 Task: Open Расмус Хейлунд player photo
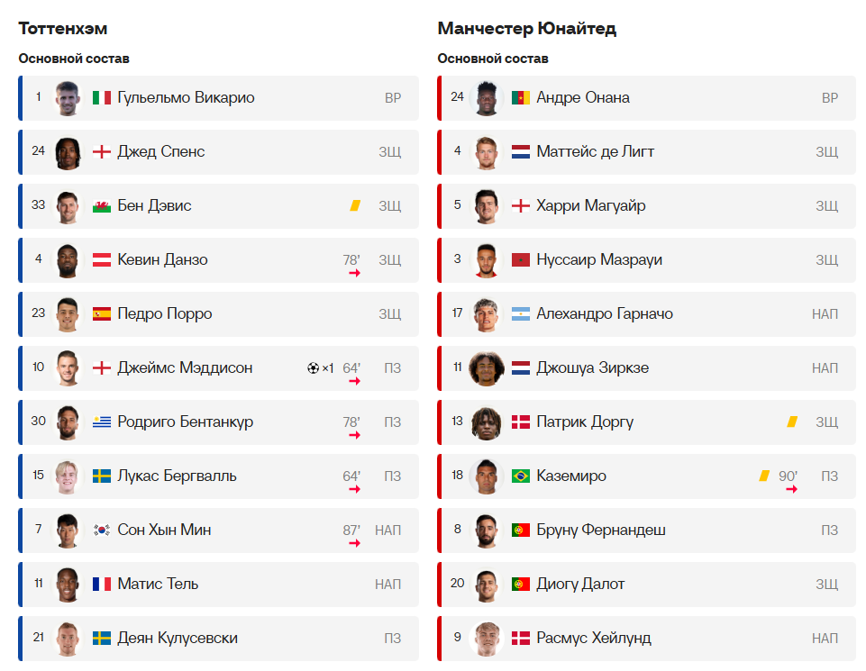click(487, 639)
